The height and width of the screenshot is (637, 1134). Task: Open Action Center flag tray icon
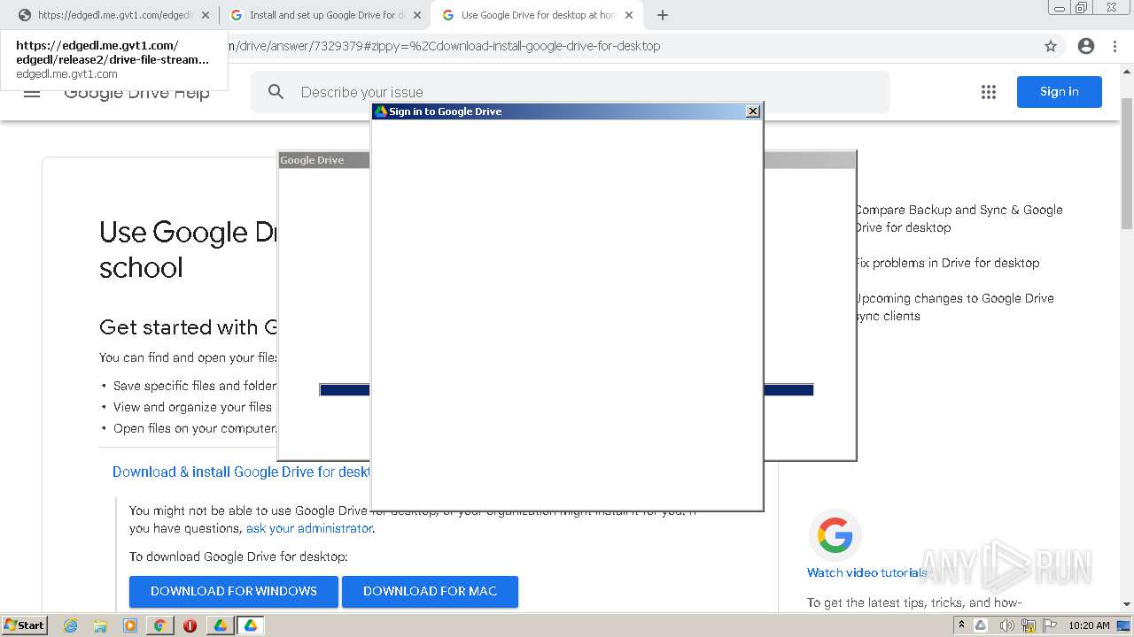1051,625
